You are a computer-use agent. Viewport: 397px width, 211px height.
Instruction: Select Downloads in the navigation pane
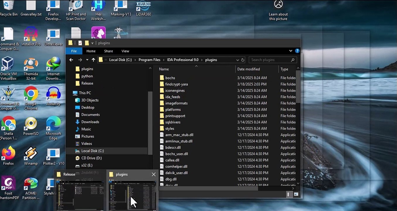[x=90, y=122]
